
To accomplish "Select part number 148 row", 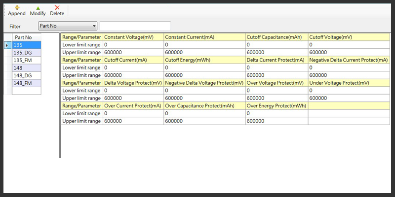I will coord(27,68).
